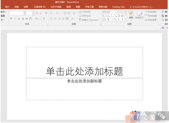This screenshot has width=169, height=123.
Task: Align paragraph text to the left
Action: point(51,19)
